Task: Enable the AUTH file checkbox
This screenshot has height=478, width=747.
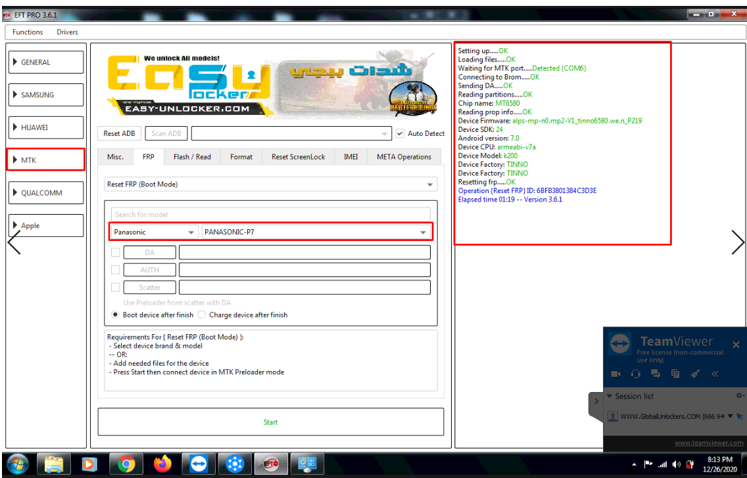Action: pos(115,270)
